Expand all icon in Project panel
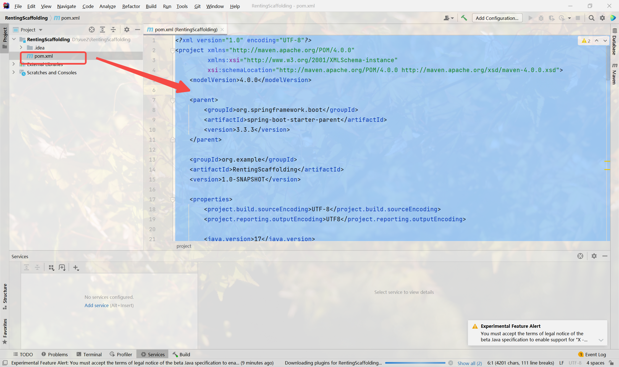Viewport: 619px width, 367px height. point(103,30)
